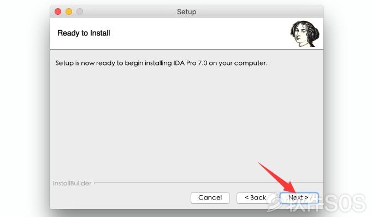Cancel the IDA Pro setup

click(210, 198)
